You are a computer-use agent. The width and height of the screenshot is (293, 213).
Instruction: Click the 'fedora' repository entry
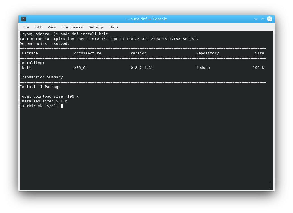pos(203,68)
